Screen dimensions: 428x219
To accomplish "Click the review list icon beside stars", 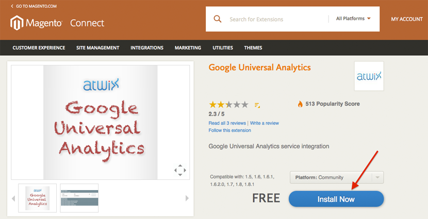I will click(257, 105).
